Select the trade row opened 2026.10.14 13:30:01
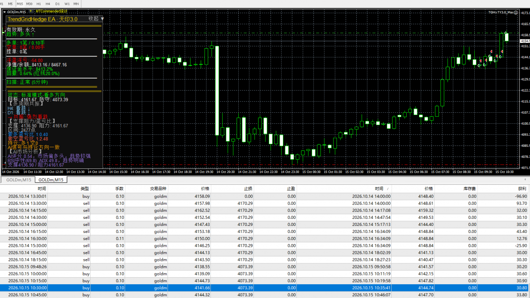The height and width of the screenshot is (298, 530). coord(265,196)
